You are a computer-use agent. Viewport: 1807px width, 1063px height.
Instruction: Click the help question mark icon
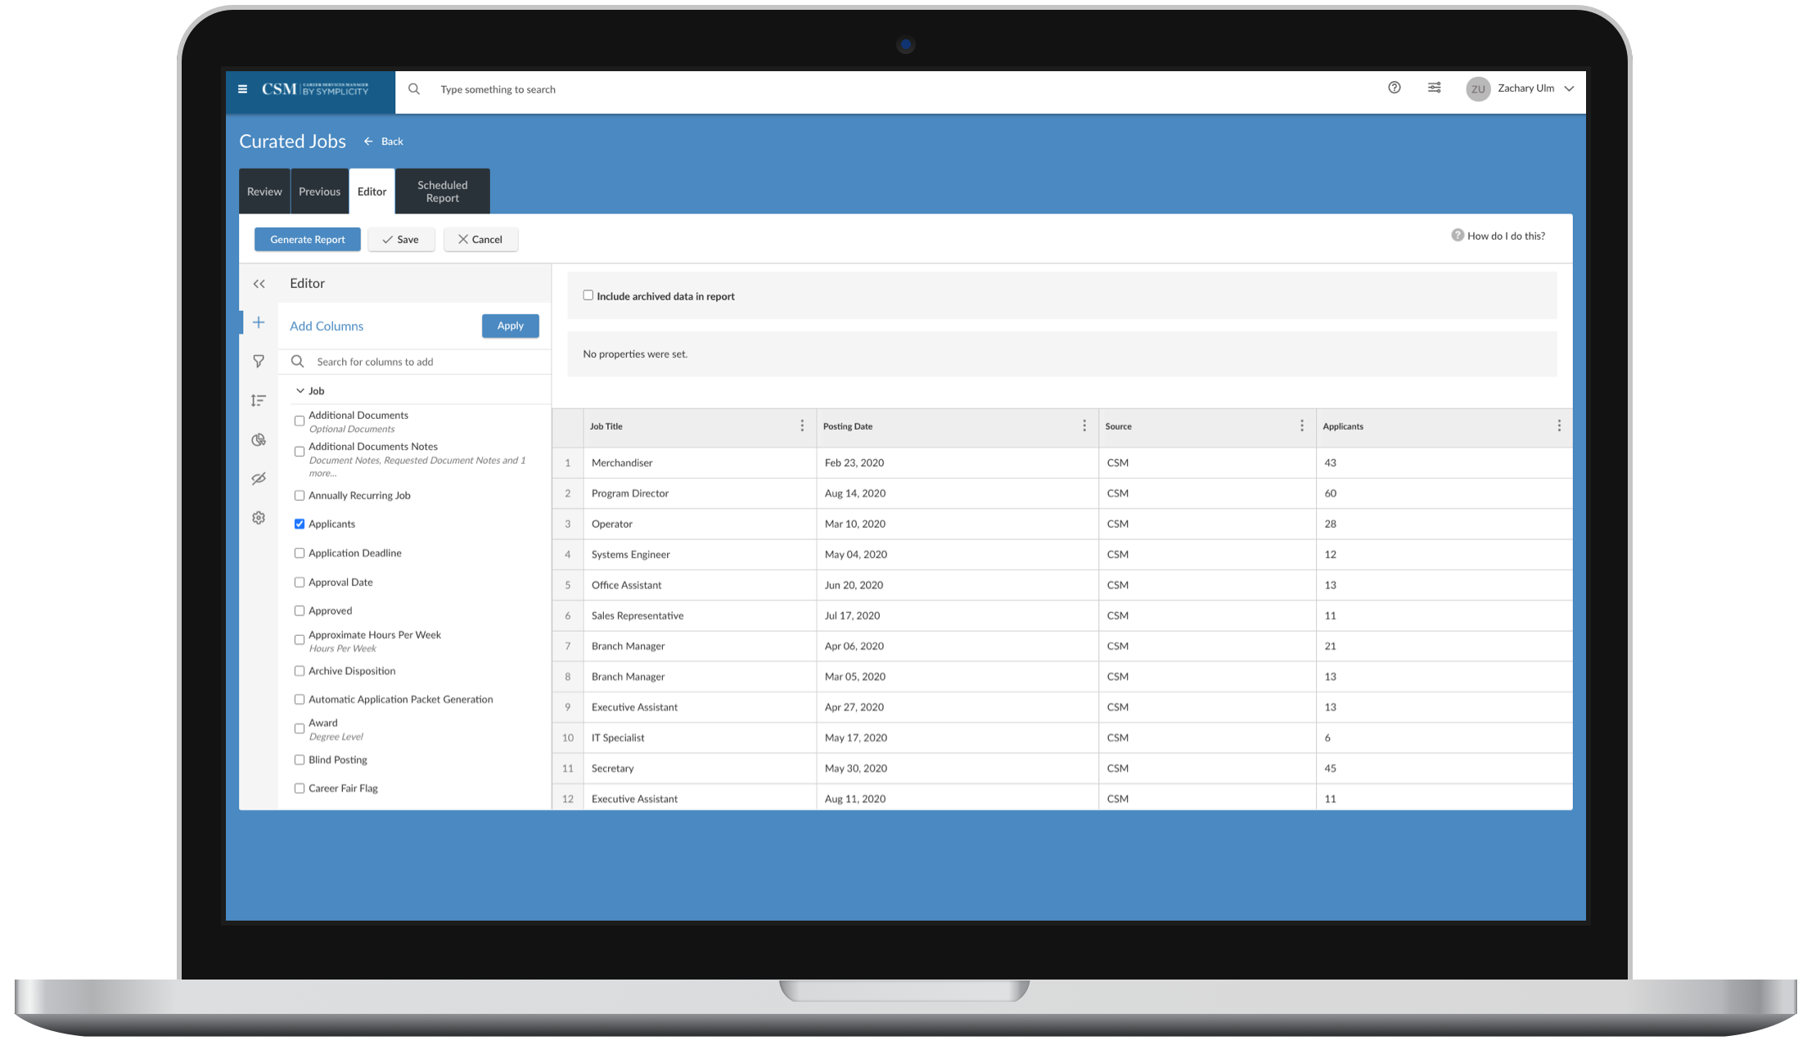click(x=1394, y=88)
